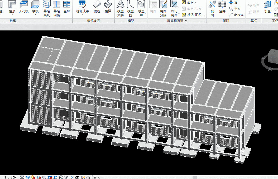
Task: Open the 标记 面积 dropdown arrow
Action: coord(204,15)
